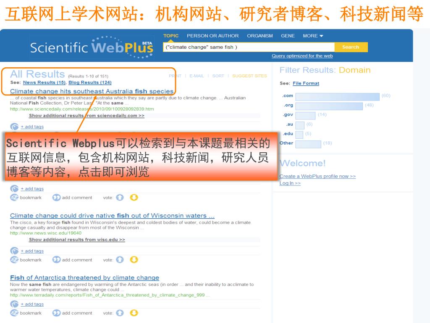Open Climate change hits southeast Australia result
This screenshot has height=323, width=430.
[92, 91]
